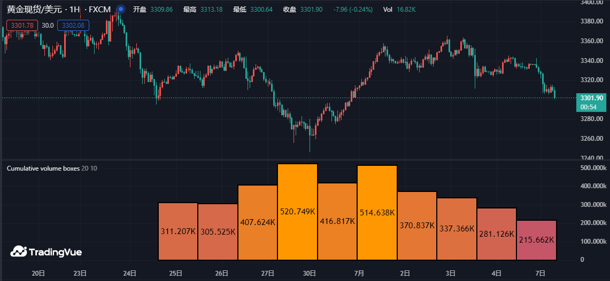
Task: Click the 500.000k level on volume scale
Action: coord(593,168)
